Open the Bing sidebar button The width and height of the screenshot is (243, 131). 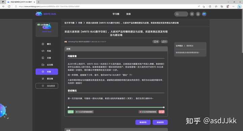239,6
